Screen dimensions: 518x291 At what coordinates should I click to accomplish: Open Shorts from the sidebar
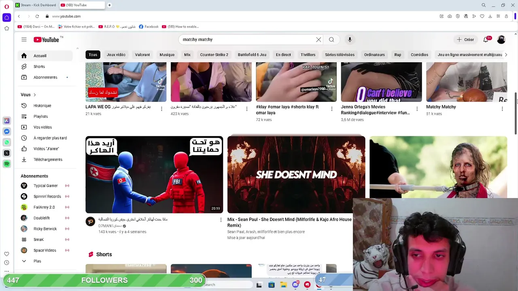45,67
